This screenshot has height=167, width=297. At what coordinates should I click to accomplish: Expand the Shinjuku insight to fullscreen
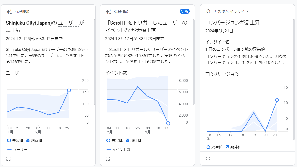click(8, 158)
